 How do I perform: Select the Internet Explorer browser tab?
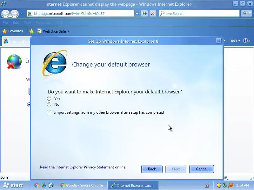pos(16,41)
